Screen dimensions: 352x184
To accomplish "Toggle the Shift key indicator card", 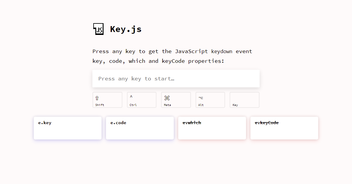I will pyautogui.click(x=107, y=100).
